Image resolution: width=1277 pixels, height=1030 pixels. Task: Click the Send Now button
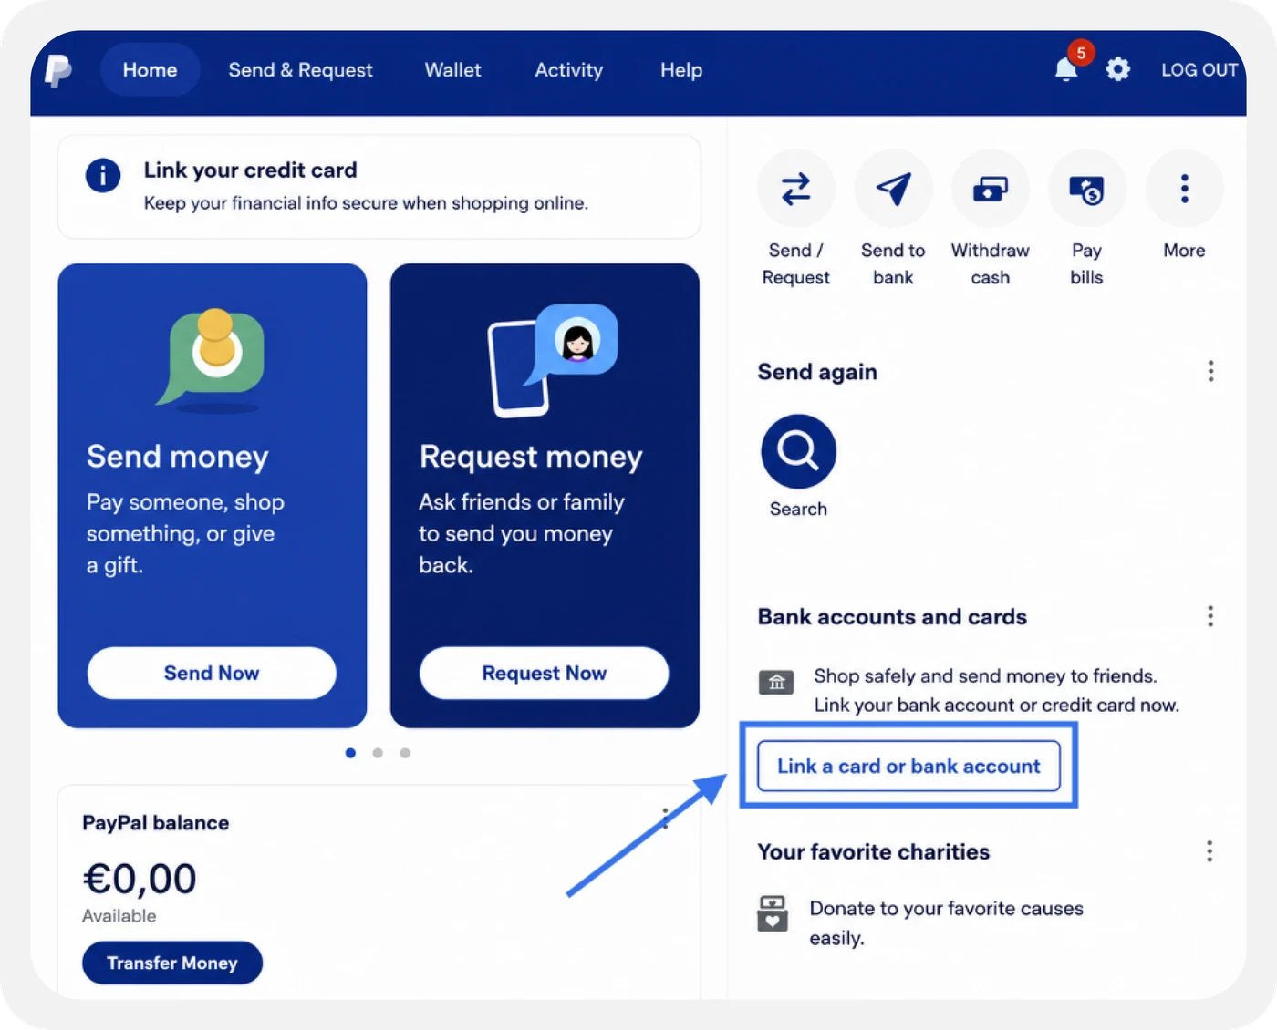point(212,673)
